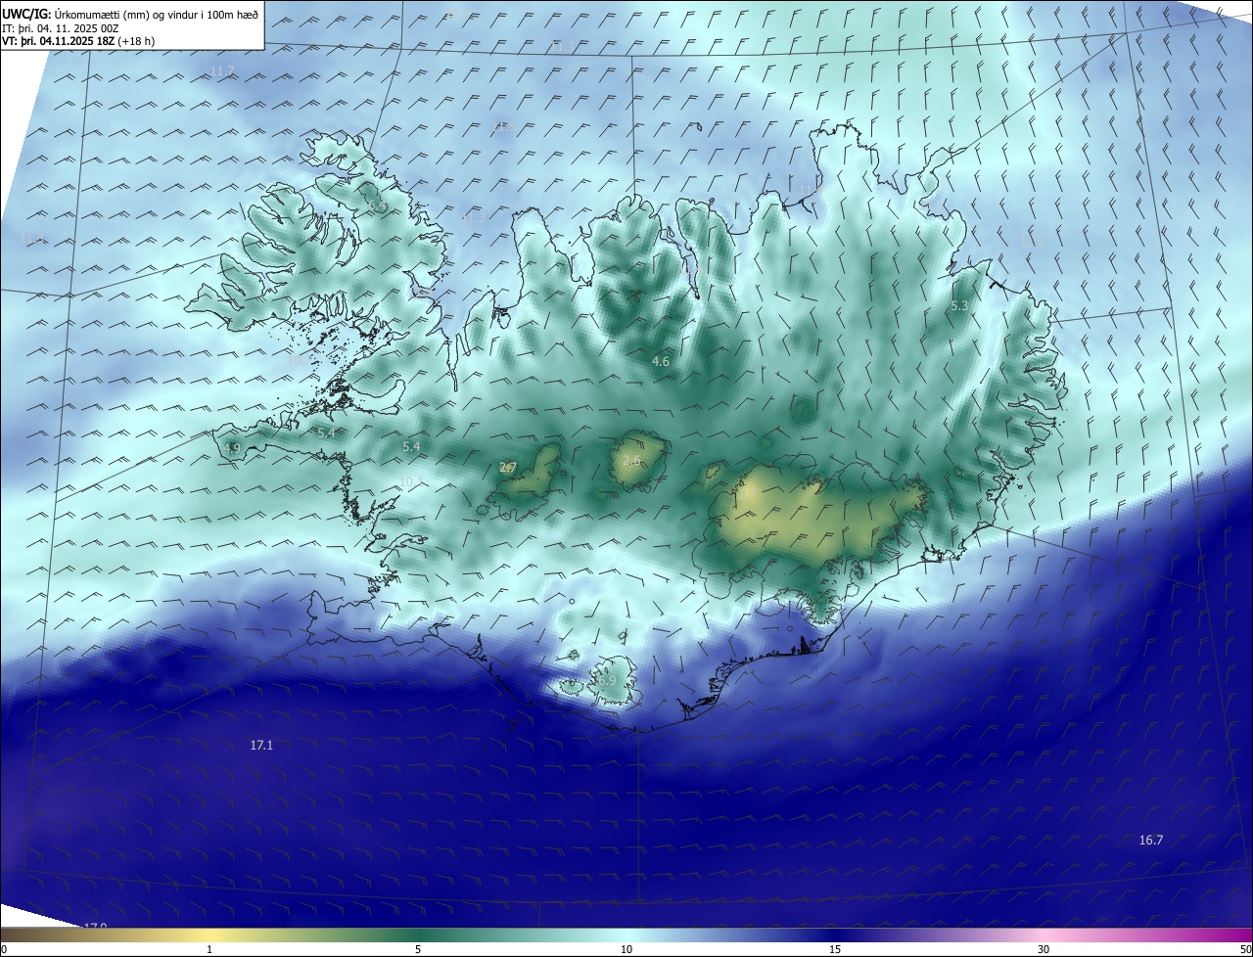The width and height of the screenshot is (1253, 957).
Task: Click the '0' tick label on the color scale
Action: 3,949
